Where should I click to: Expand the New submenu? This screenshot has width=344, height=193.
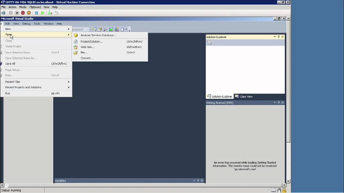point(36,29)
